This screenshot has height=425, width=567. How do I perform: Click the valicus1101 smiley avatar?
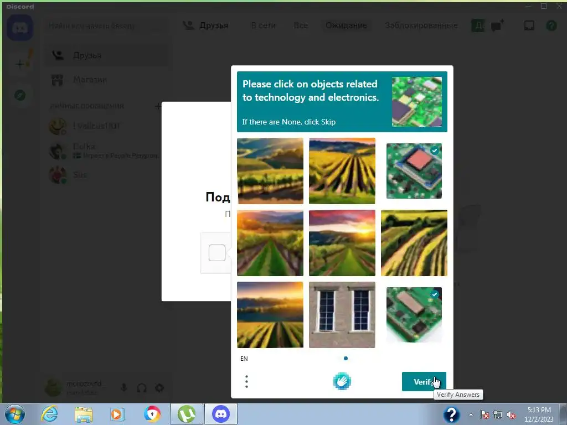pos(58,127)
